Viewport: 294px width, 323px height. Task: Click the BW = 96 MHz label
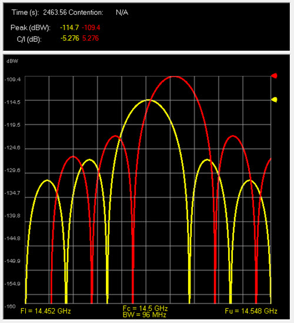(x=145, y=315)
